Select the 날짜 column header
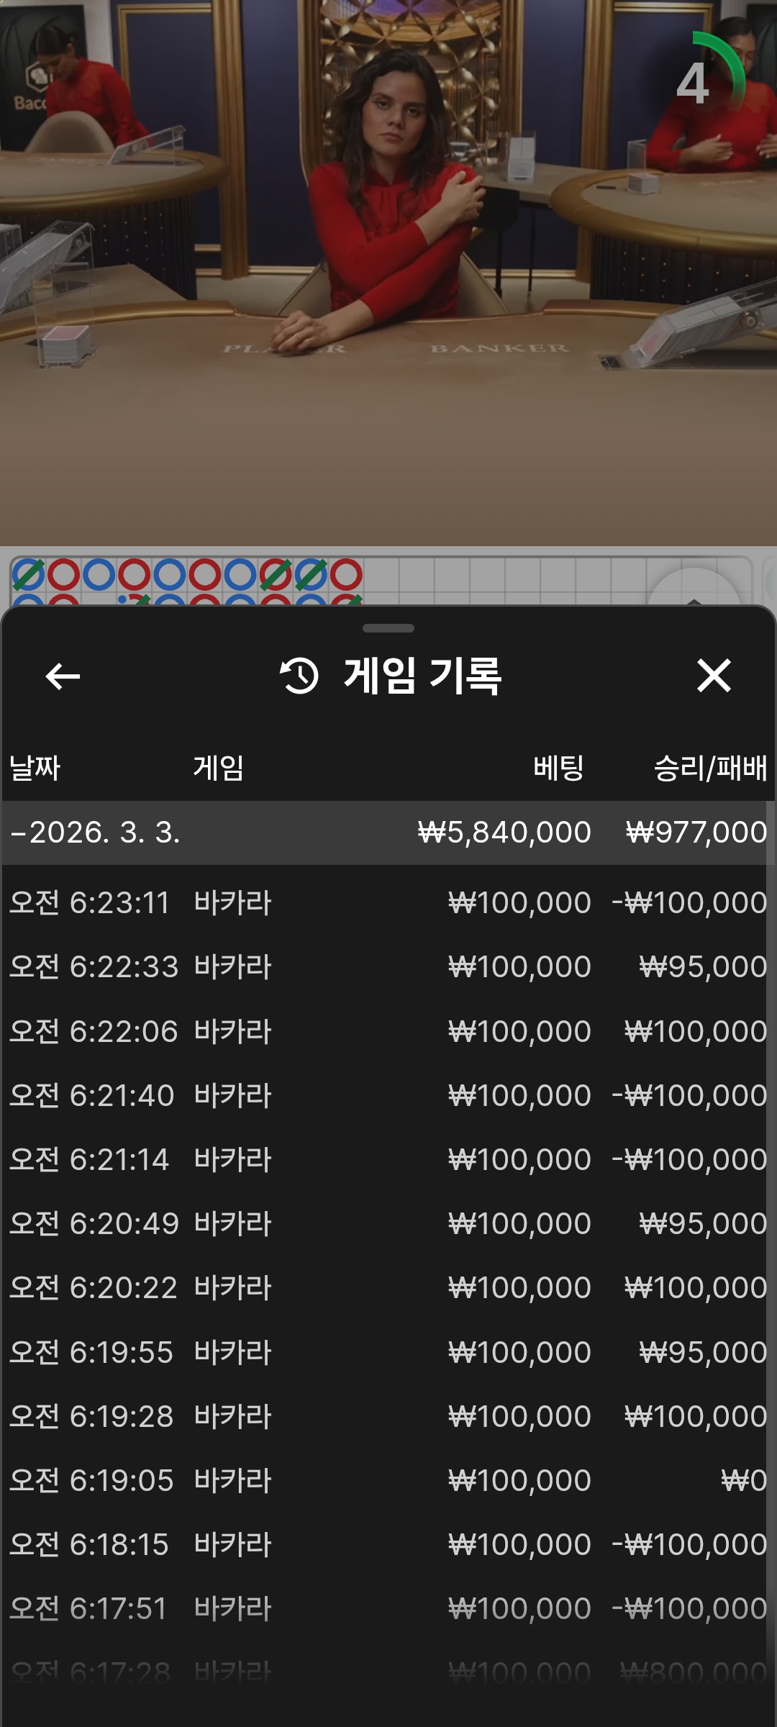 point(35,768)
